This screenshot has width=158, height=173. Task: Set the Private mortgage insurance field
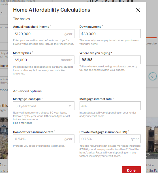click(110, 139)
